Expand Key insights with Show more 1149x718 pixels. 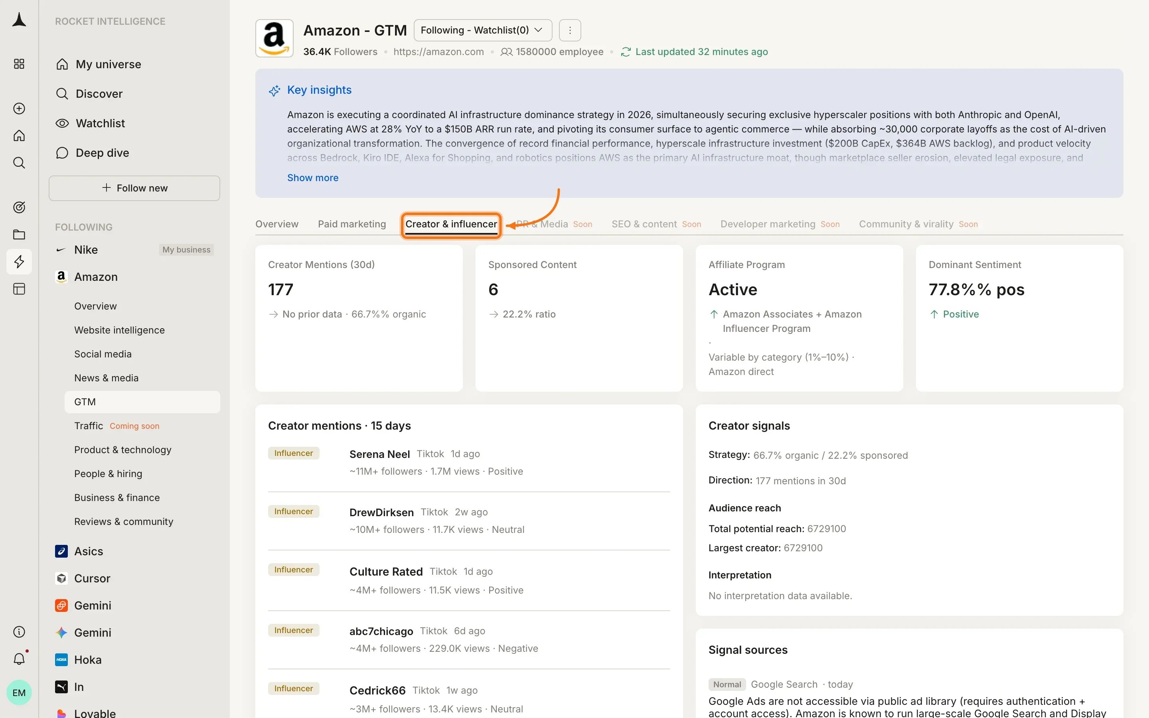point(313,178)
